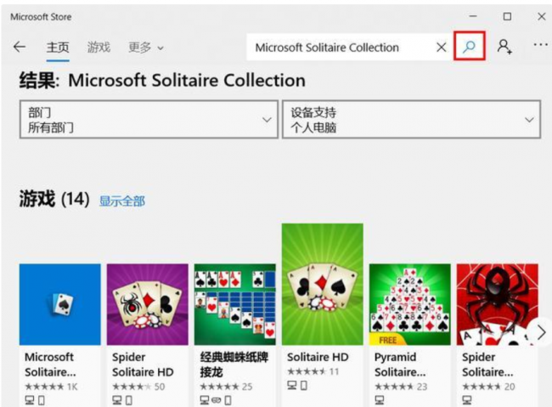
Task: Maximize the Microsoft Store window
Action: pyautogui.click(x=507, y=16)
